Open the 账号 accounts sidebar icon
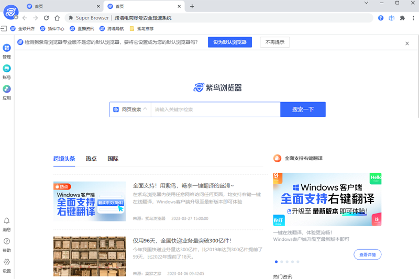Viewport: 419px width, 279px height. (x=6, y=69)
